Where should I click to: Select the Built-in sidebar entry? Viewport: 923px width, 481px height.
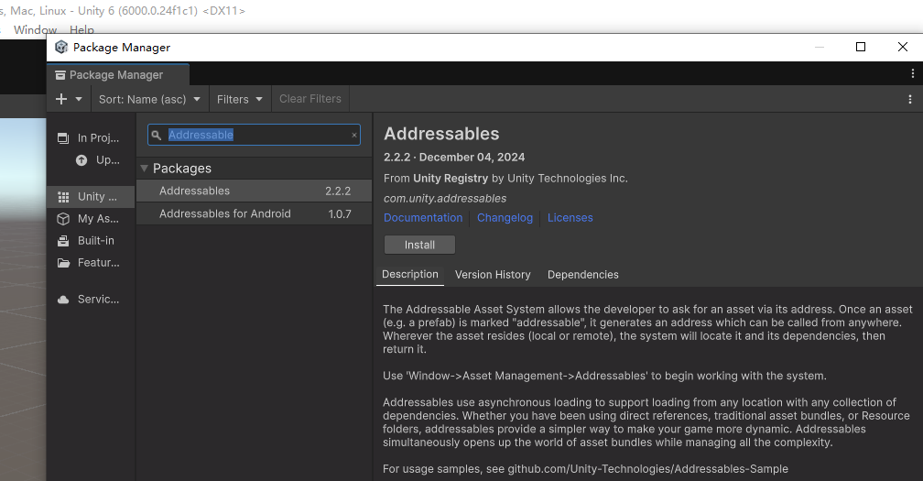(x=92, y=240)
